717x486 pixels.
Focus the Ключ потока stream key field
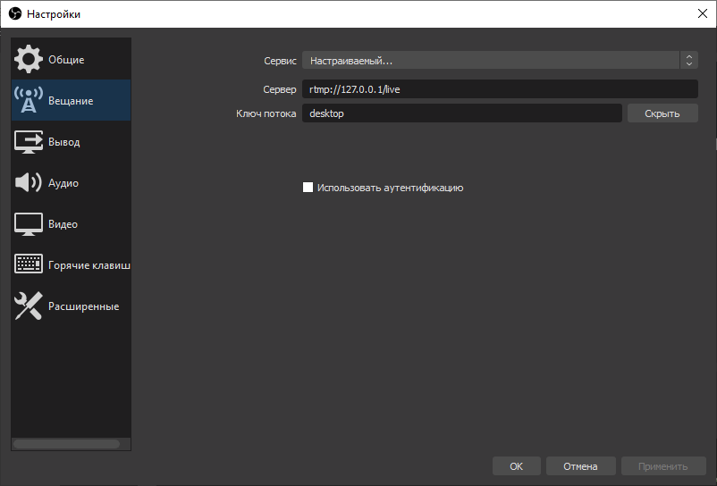click(x=461, y=113)
